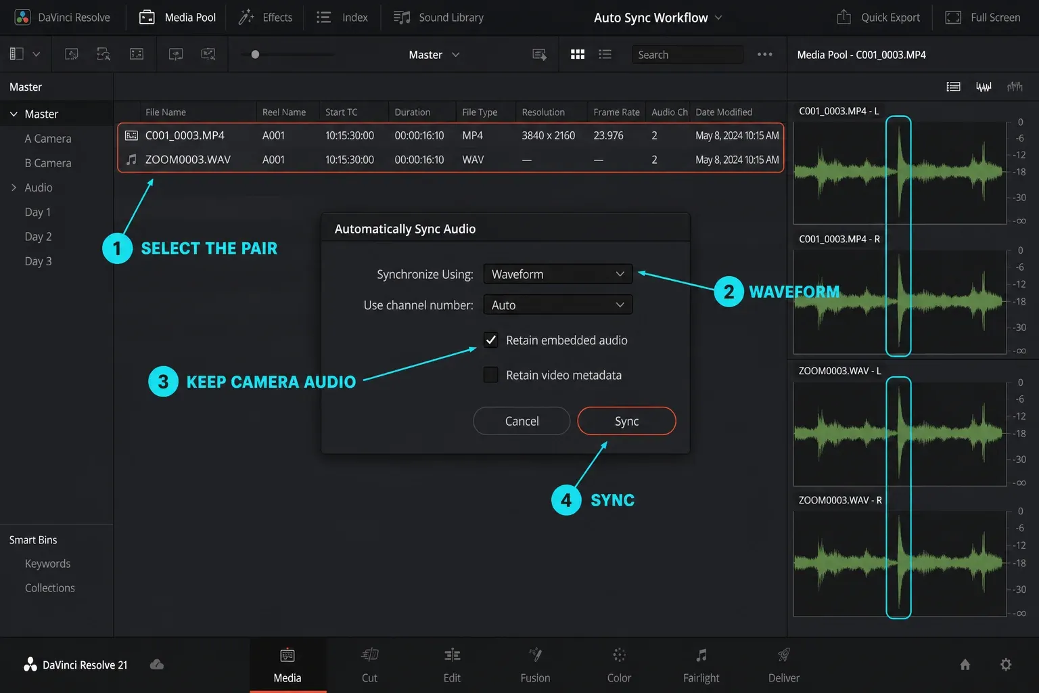Open project settings gear icon

(1006, 665)
